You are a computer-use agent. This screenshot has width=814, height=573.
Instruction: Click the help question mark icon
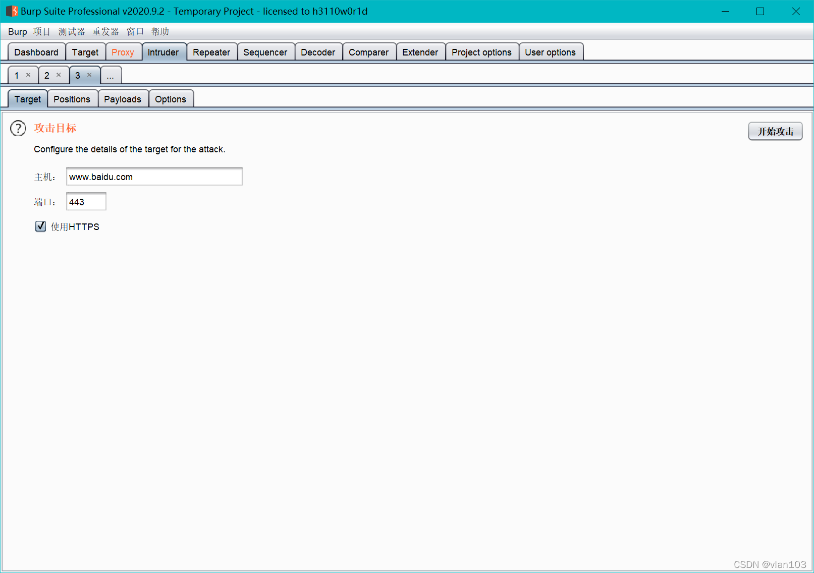click(x=18, y=129)
